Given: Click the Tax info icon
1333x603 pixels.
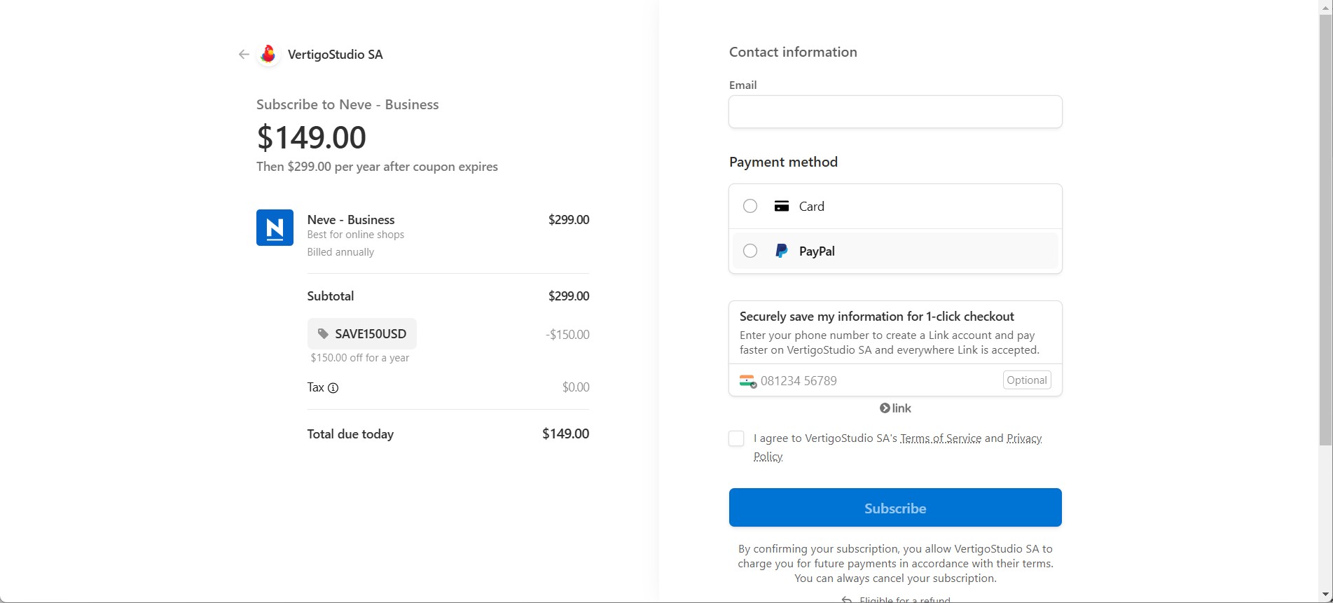Looking at the screenshot, I should 333,388.
